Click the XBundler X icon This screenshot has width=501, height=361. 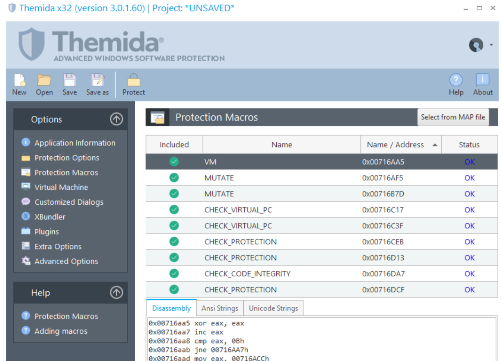click(x=26, y=216)
